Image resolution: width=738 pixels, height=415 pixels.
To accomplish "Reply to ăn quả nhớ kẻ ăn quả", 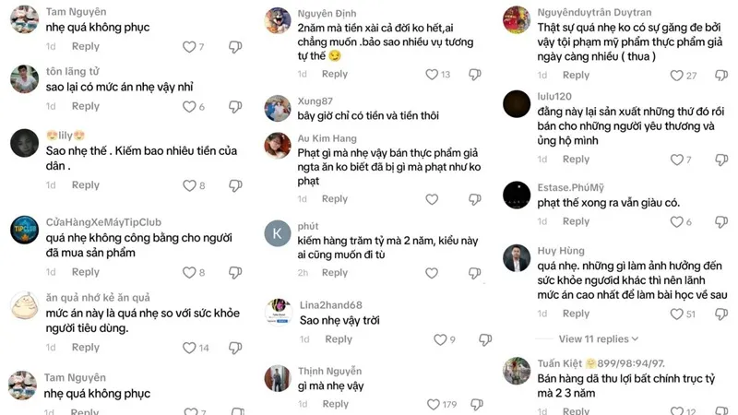I will (86, 347).
